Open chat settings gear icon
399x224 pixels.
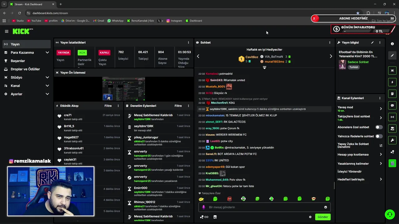pos(310,217)
